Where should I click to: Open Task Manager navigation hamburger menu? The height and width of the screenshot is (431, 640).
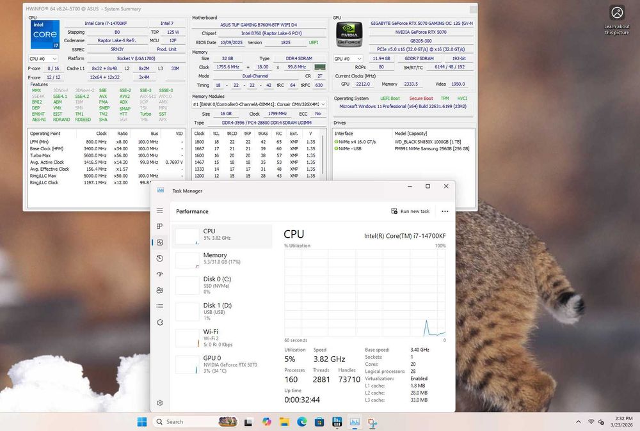coord(159,211)
